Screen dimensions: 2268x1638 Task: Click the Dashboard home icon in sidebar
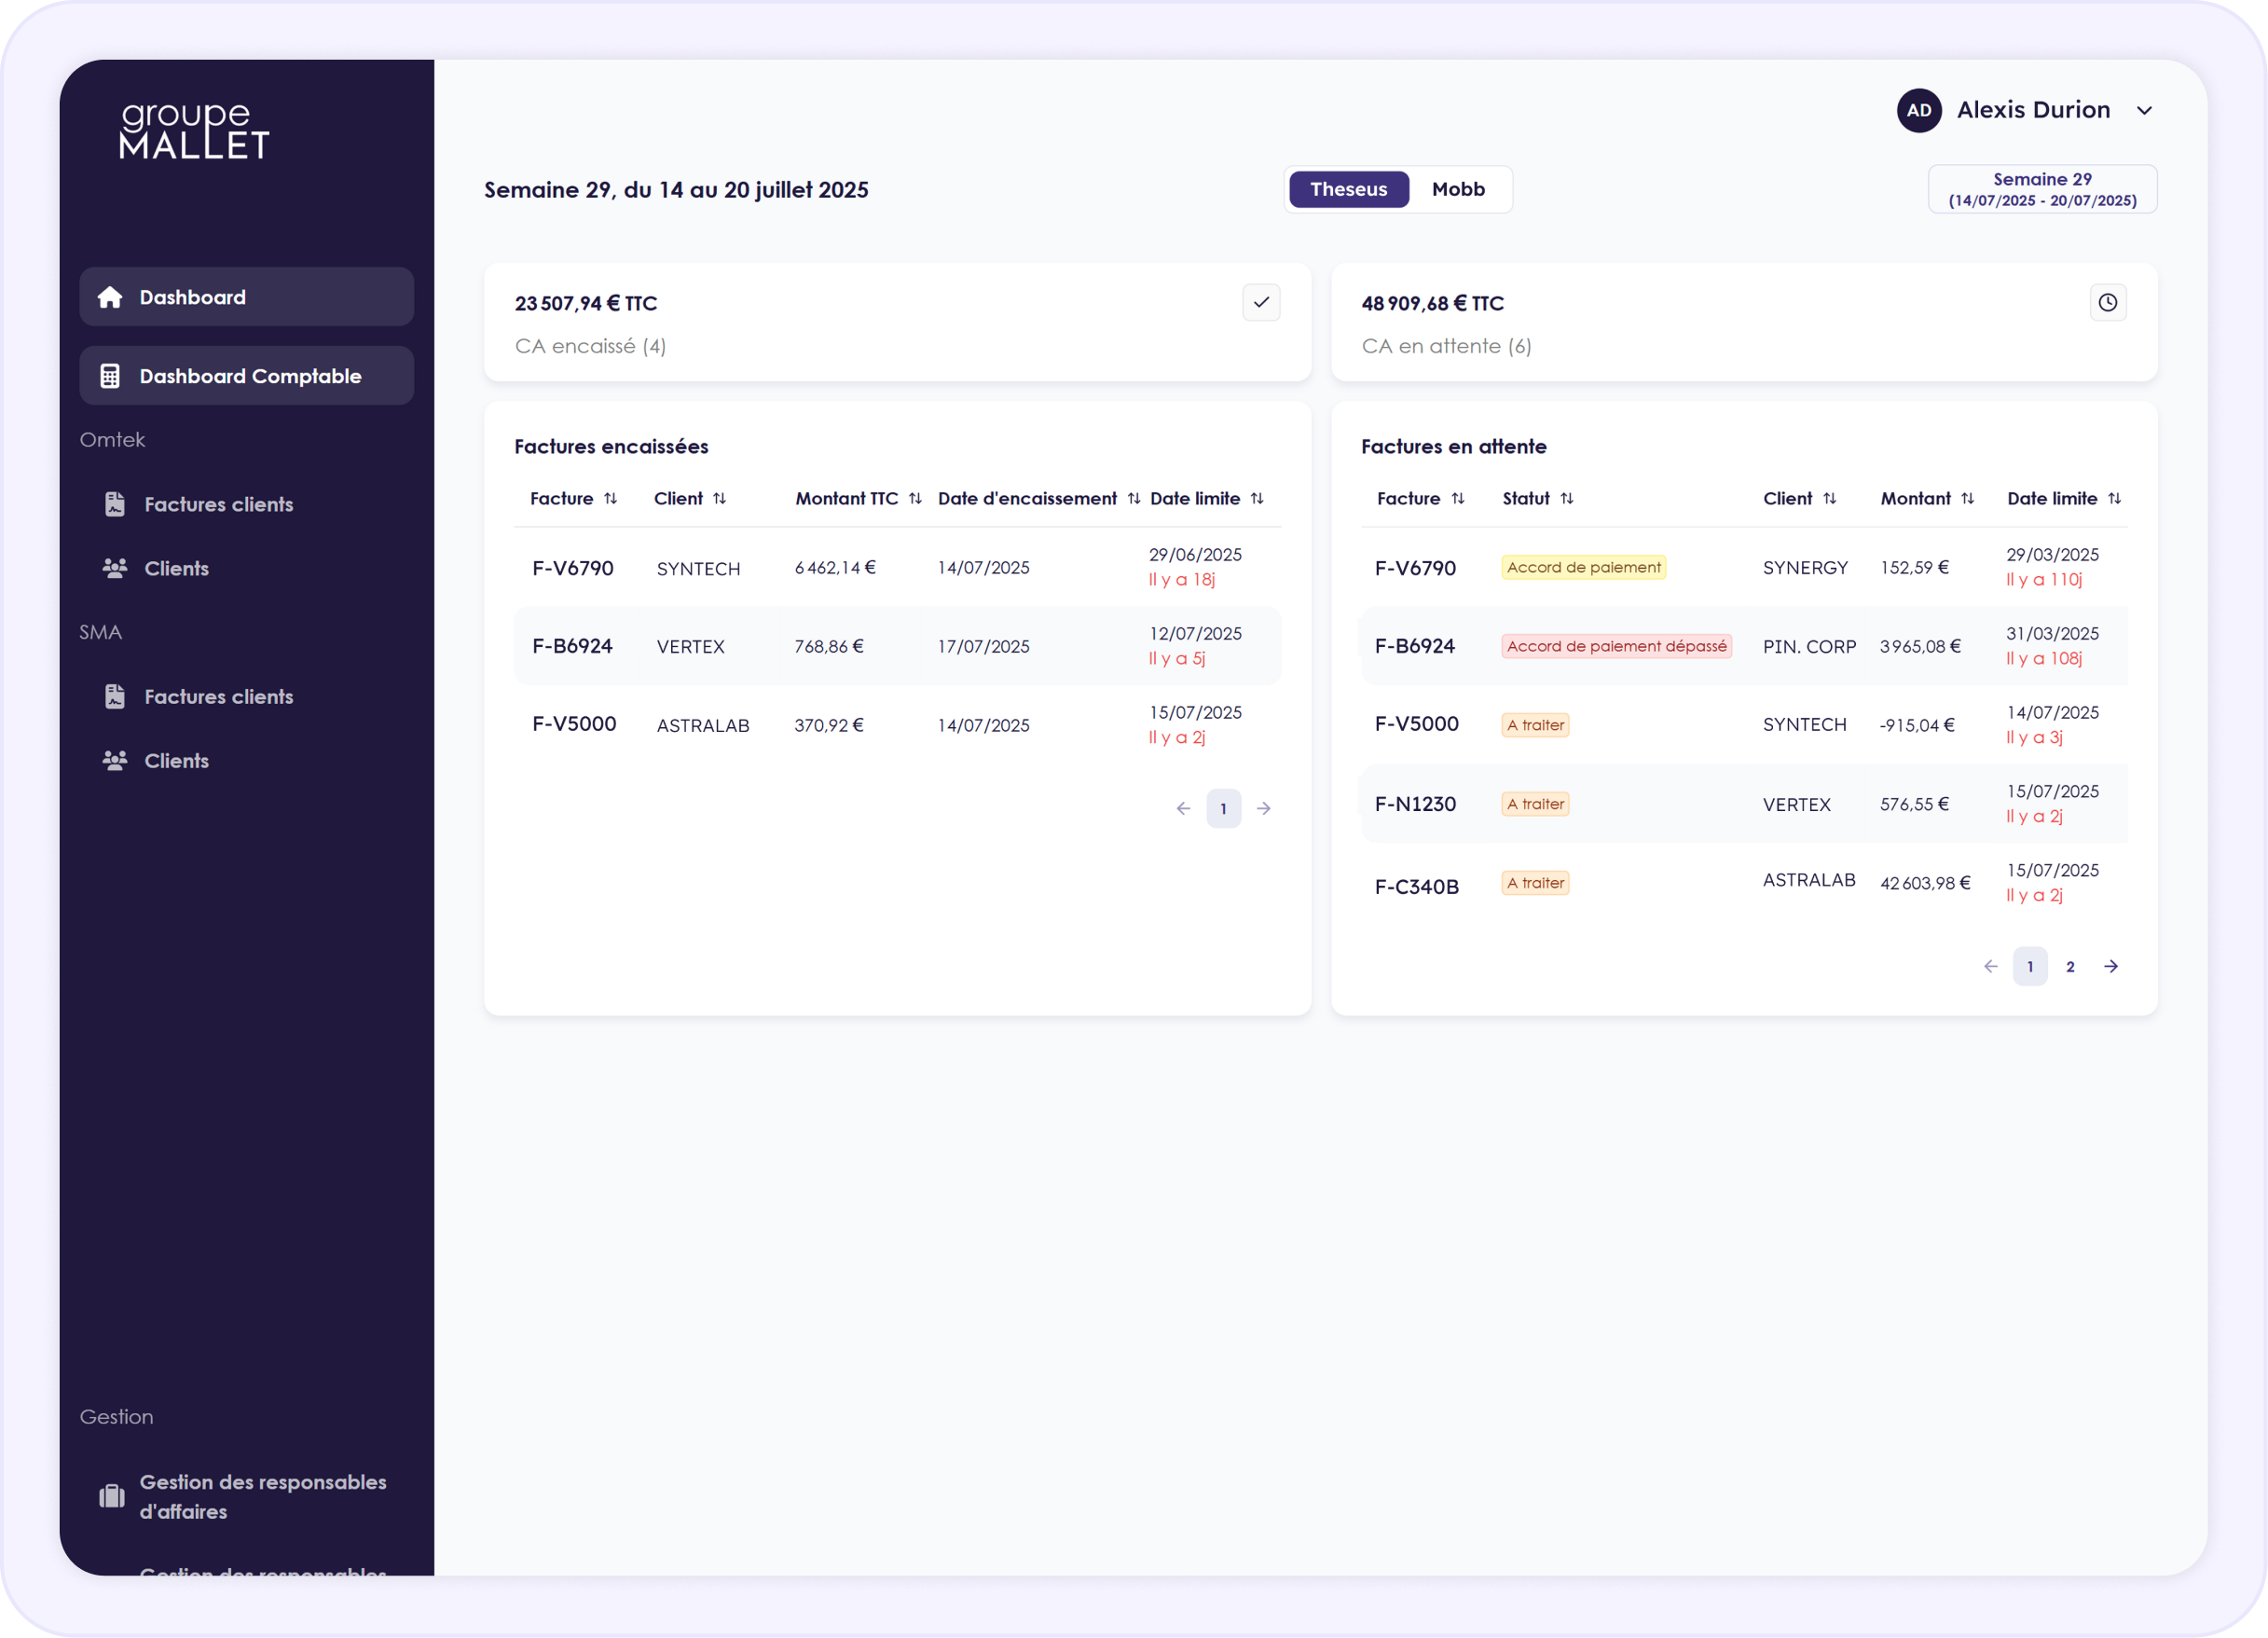110,297
